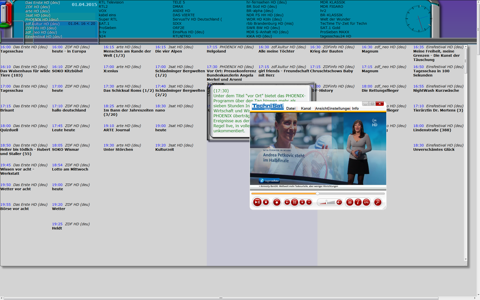This screenshot has width=480, height=300.
Task: Open the Datei menu
Action: pos(291,108)
